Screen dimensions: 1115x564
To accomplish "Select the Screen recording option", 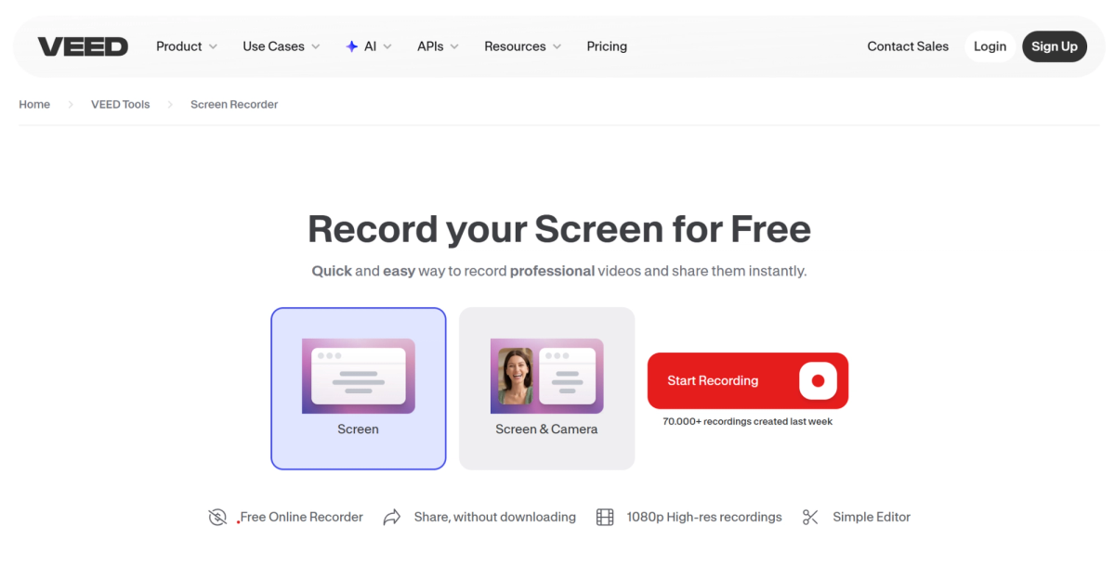I will [358, 389].
